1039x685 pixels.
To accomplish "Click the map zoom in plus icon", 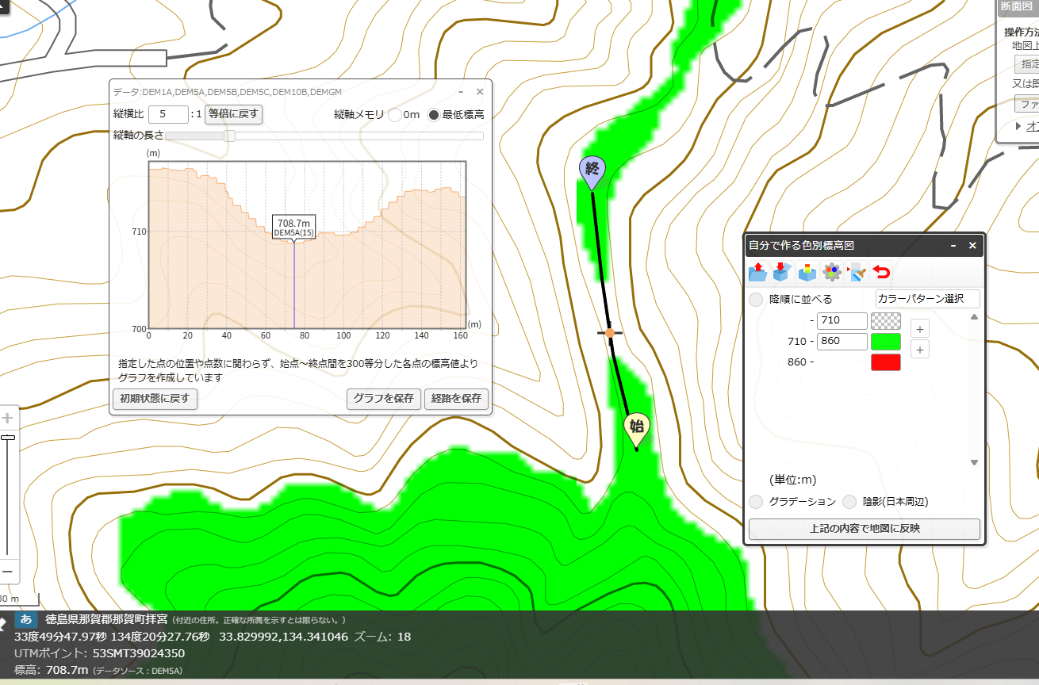I will click(x=8, y=418).
